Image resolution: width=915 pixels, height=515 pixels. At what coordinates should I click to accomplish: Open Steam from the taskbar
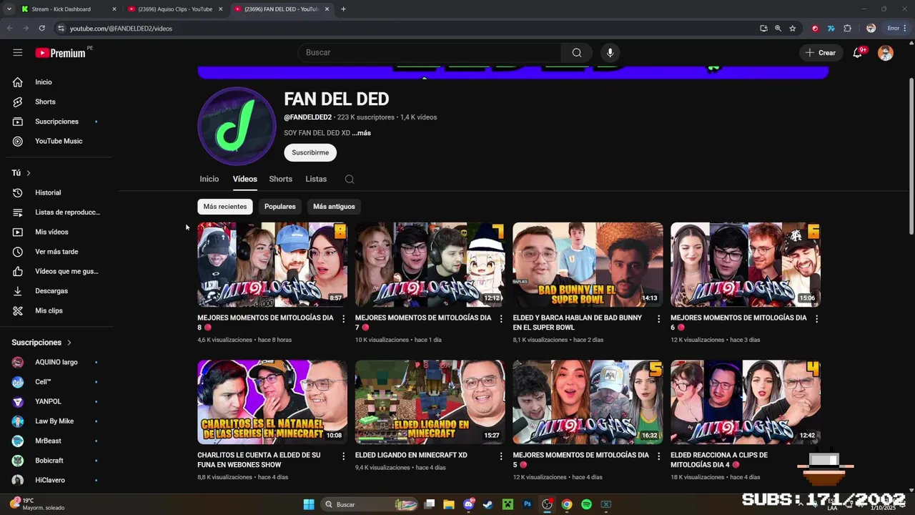488,504
